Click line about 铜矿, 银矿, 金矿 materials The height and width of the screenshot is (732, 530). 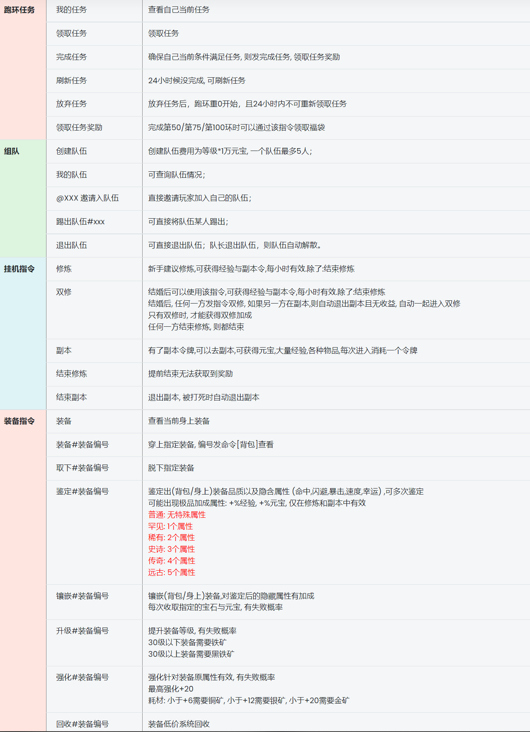click(x=249, y=701)
